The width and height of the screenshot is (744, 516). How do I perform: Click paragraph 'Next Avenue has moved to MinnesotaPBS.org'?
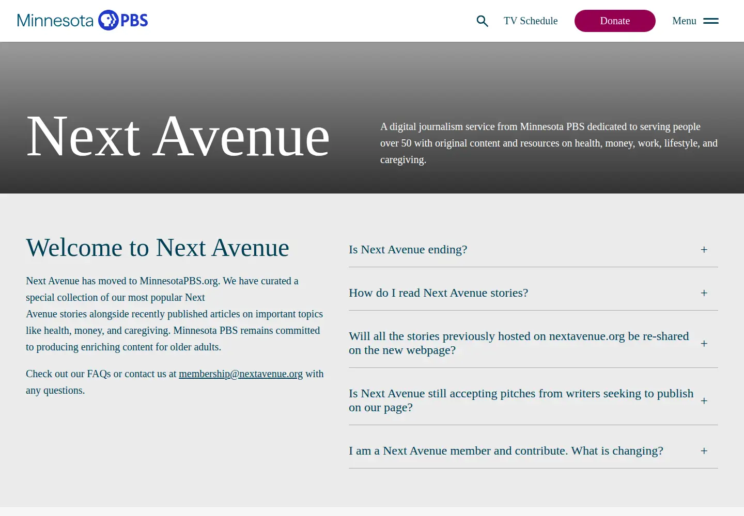coord(175,314)
